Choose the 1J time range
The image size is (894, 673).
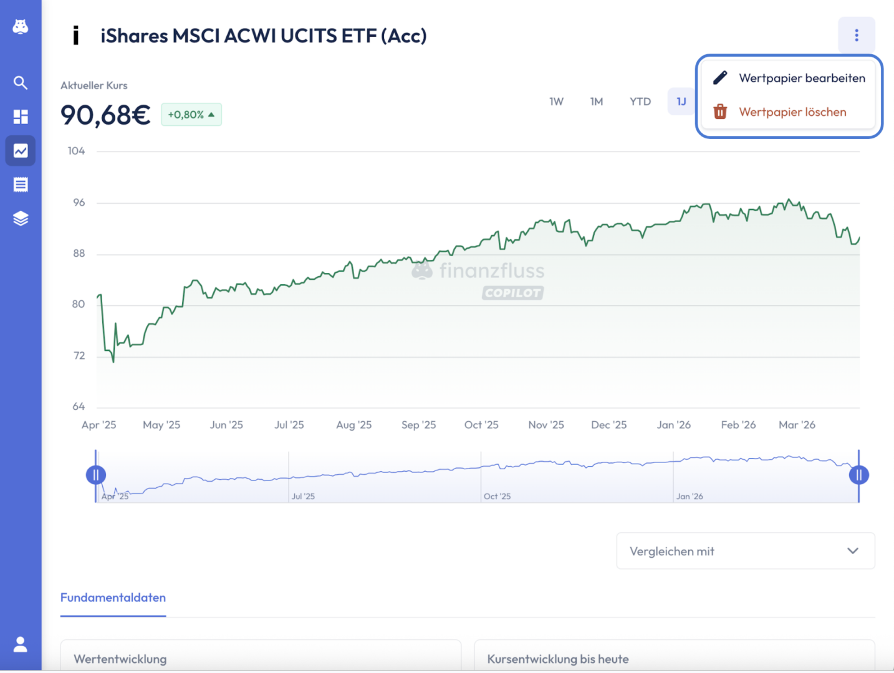click(x=681, y=102)
